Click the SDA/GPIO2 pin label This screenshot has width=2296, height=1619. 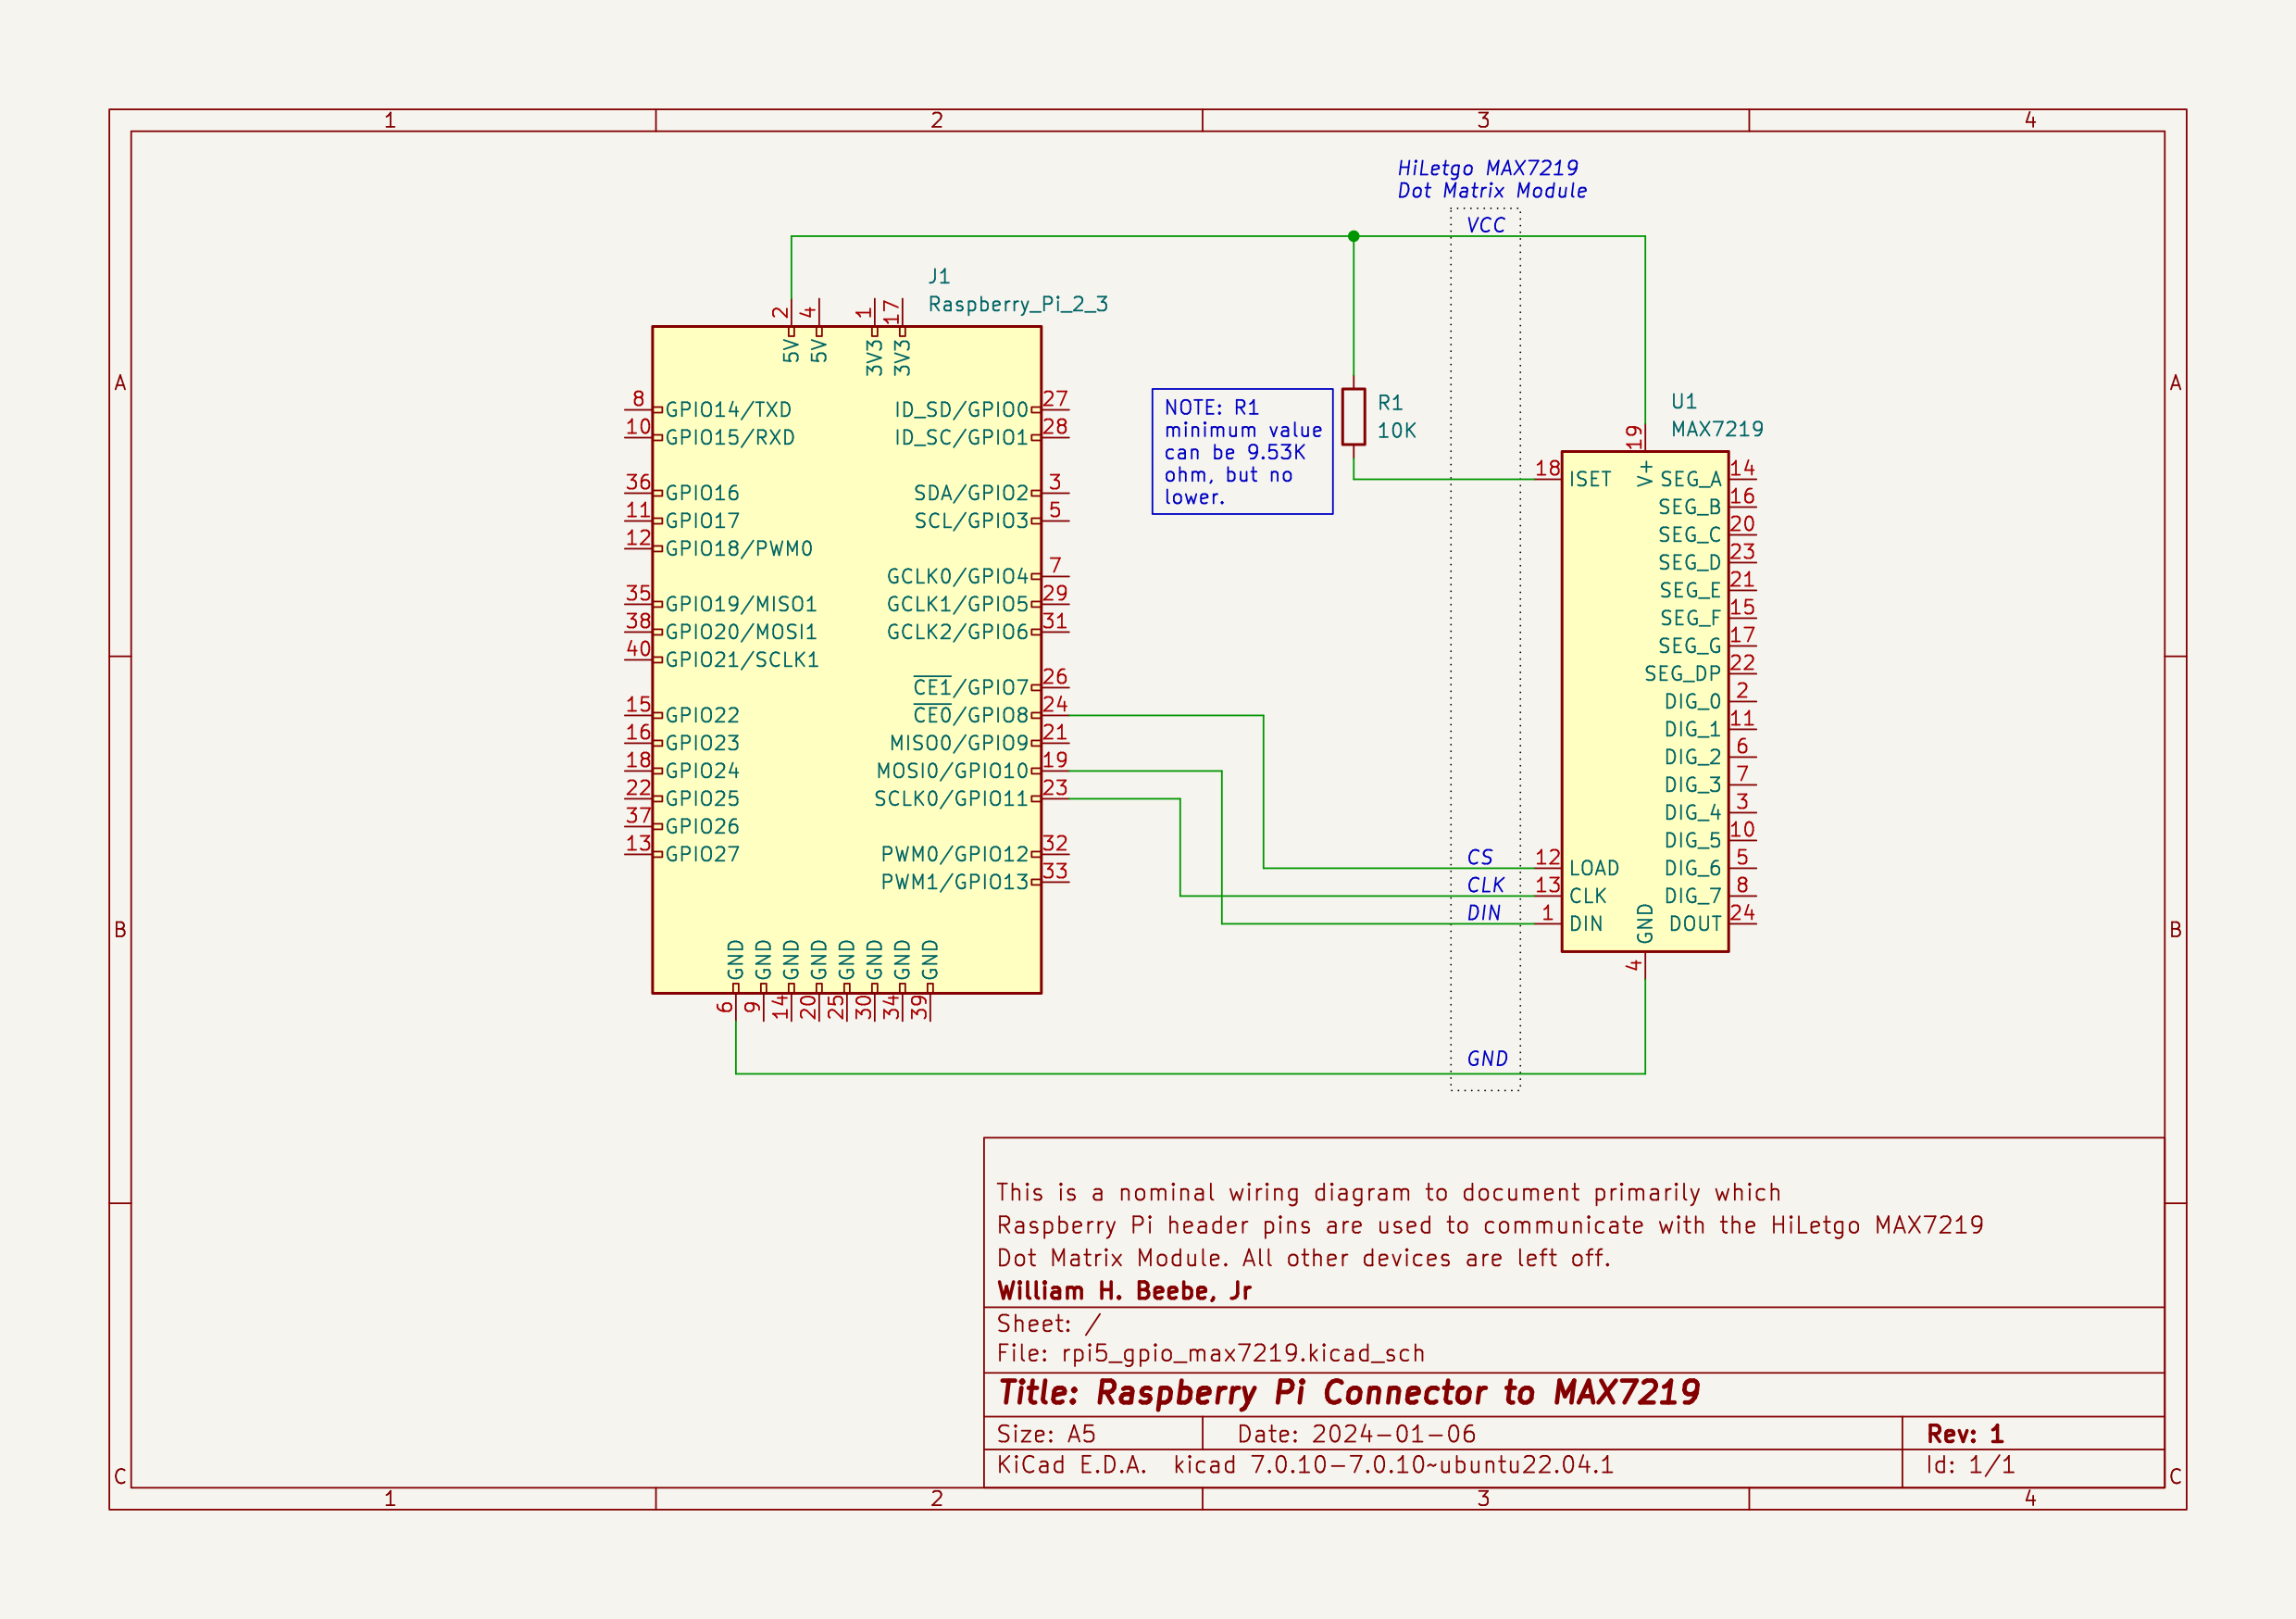coord(971,494)
